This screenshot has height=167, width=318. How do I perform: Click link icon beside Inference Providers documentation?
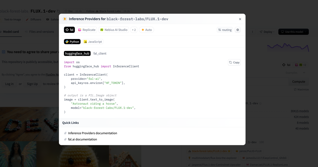pyautogui.click(x=65, y=133)
